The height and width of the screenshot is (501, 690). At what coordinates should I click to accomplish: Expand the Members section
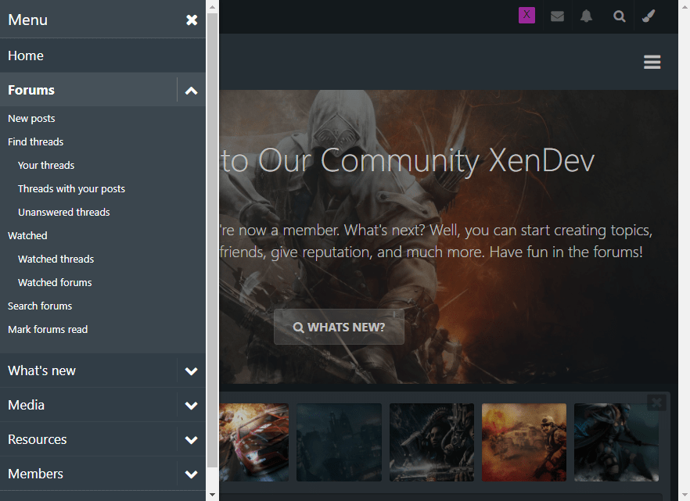[192, 474]
